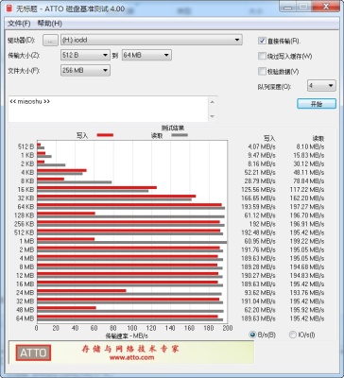The width and height of the screenshot is (344, 378).
Task: Uncheck the direct transfer checkbox
Action: [262, 41]
